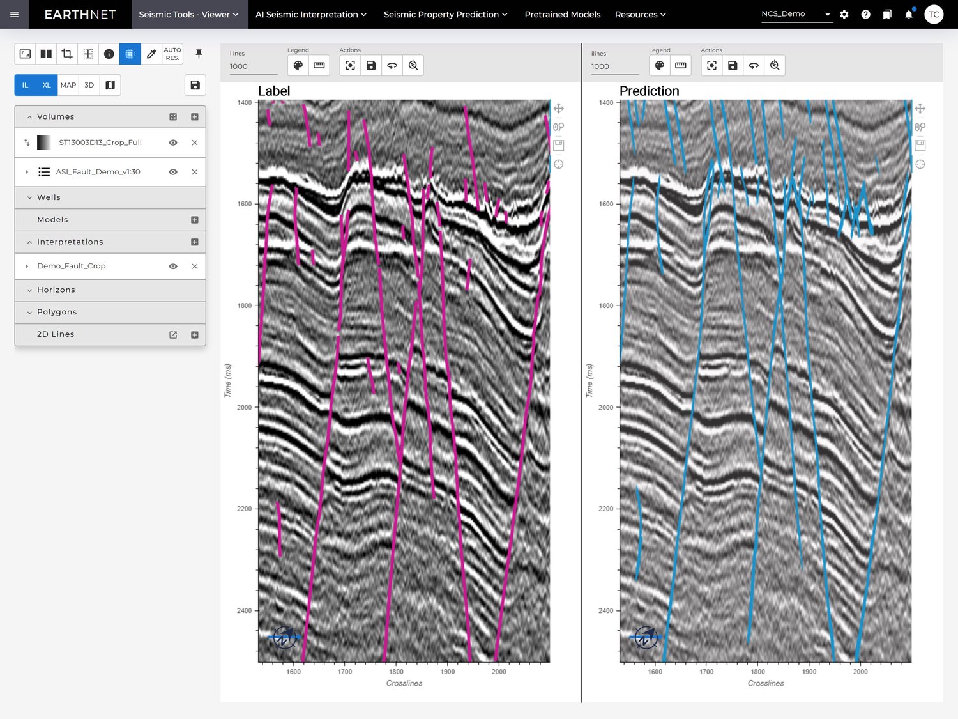Select the eyedropper tool in the top toolbar
This screenshot has height=719, width=958.
[x=151, y=54]
